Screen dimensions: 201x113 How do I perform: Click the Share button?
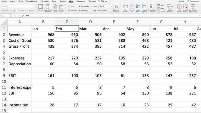pos(180,1)
